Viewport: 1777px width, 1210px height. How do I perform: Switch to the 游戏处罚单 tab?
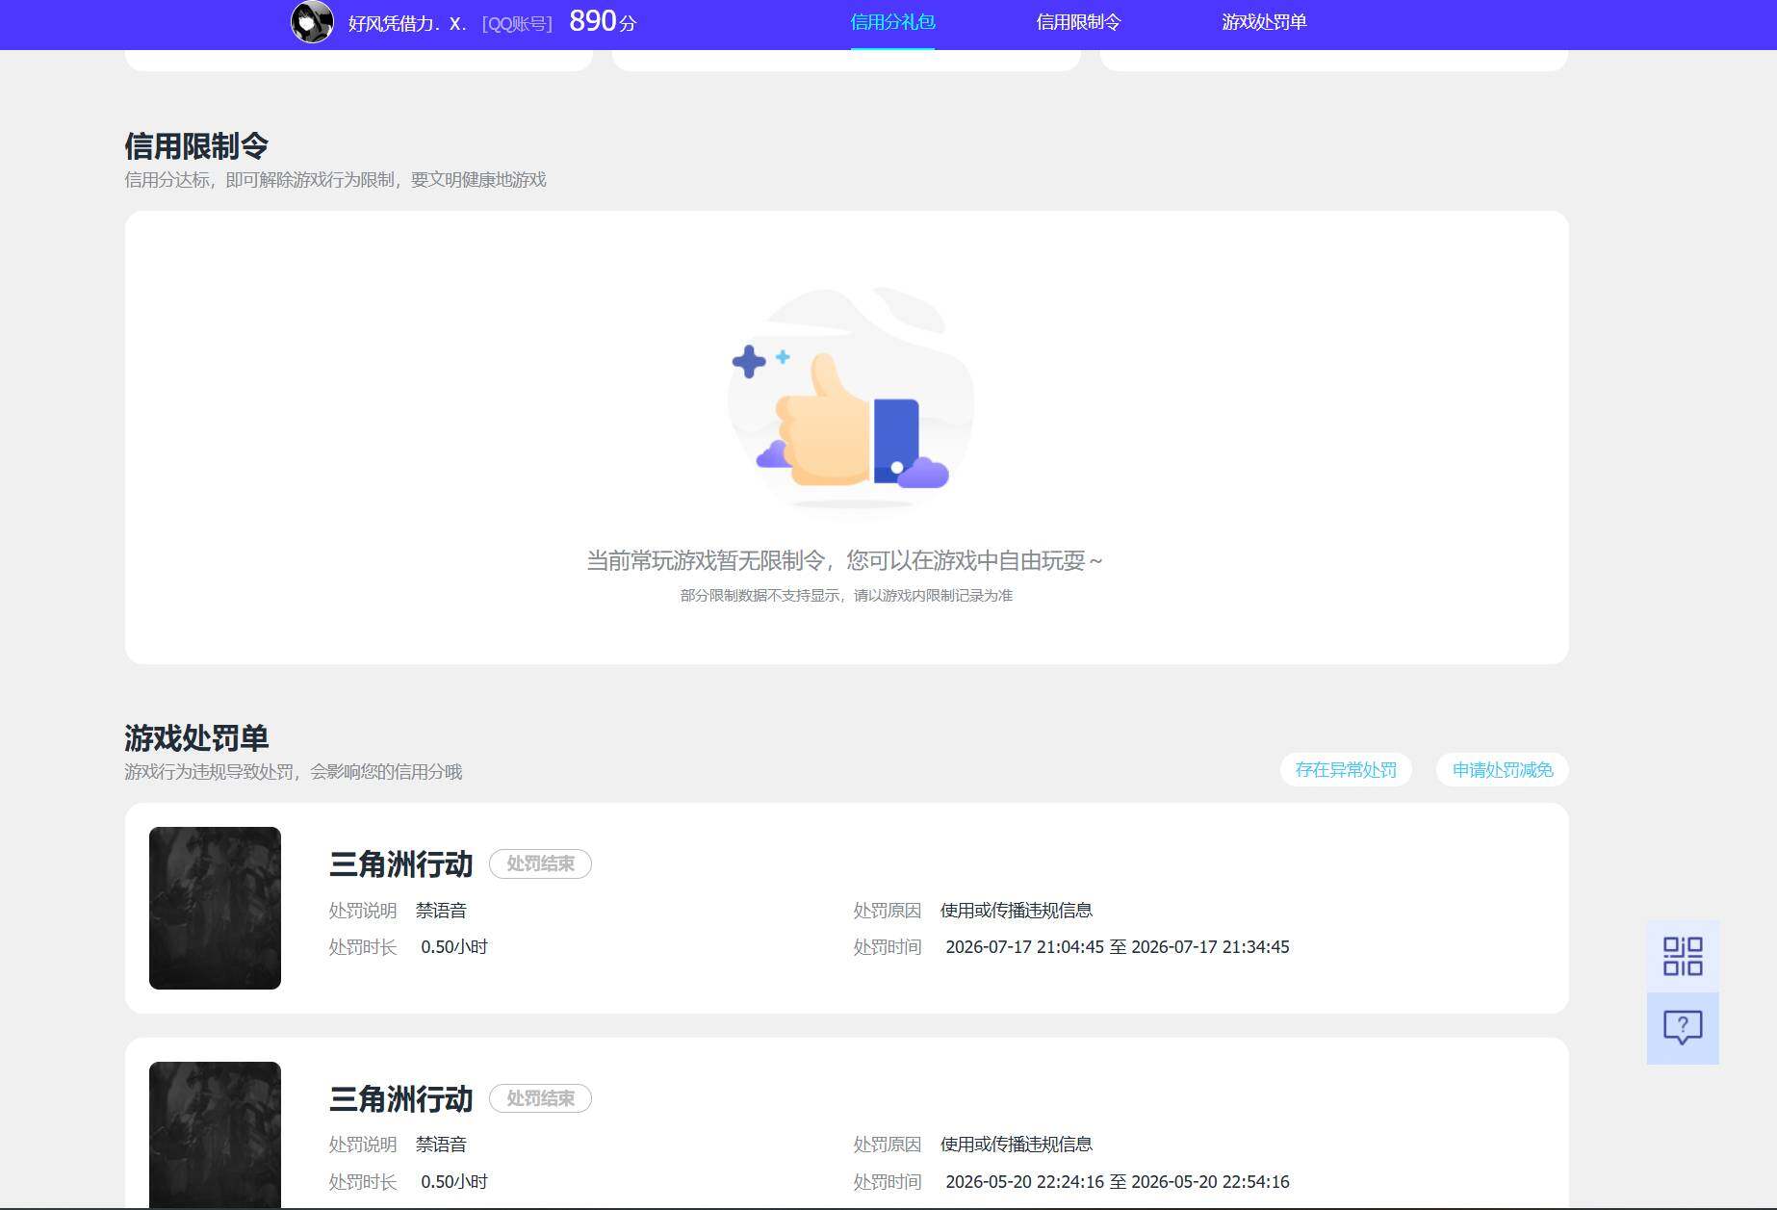point(1264,22)
